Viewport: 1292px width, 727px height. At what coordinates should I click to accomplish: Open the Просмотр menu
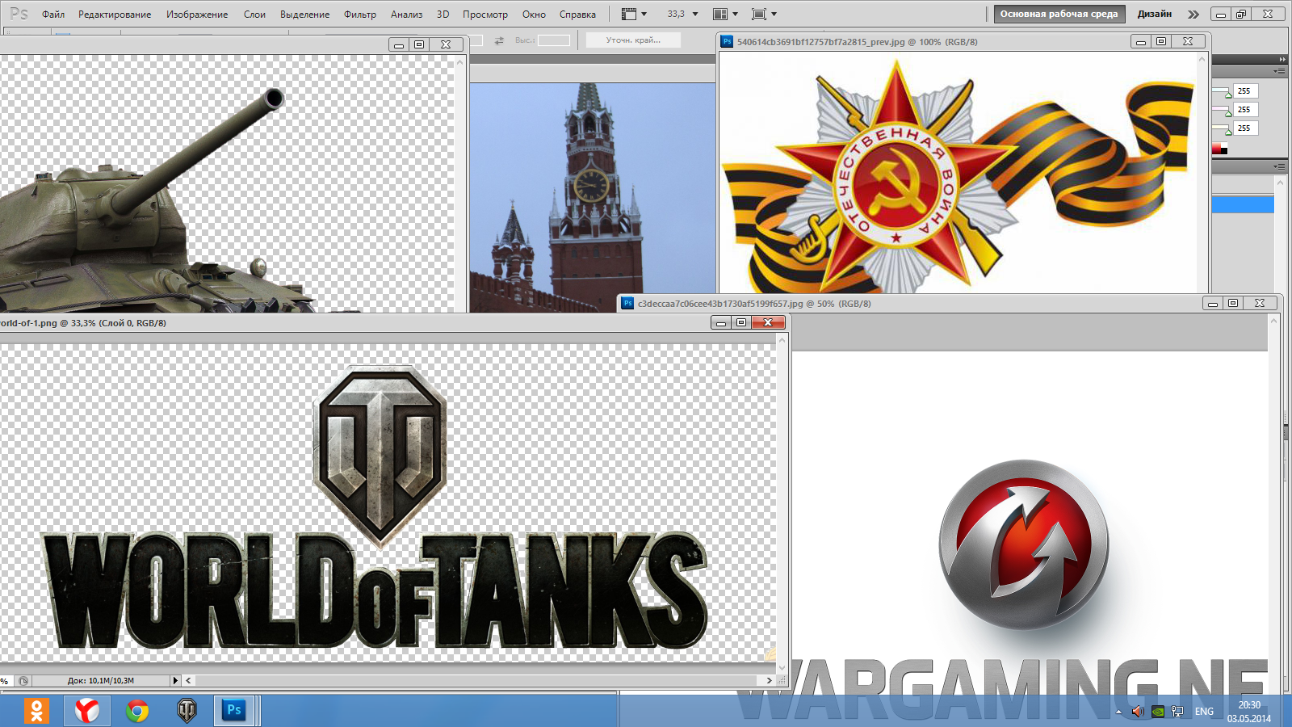coord(485,14)
